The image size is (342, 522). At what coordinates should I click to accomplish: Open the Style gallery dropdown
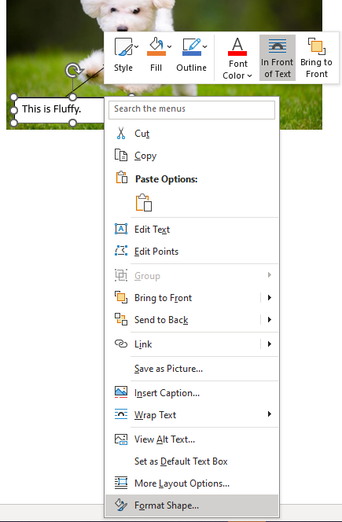137,46
